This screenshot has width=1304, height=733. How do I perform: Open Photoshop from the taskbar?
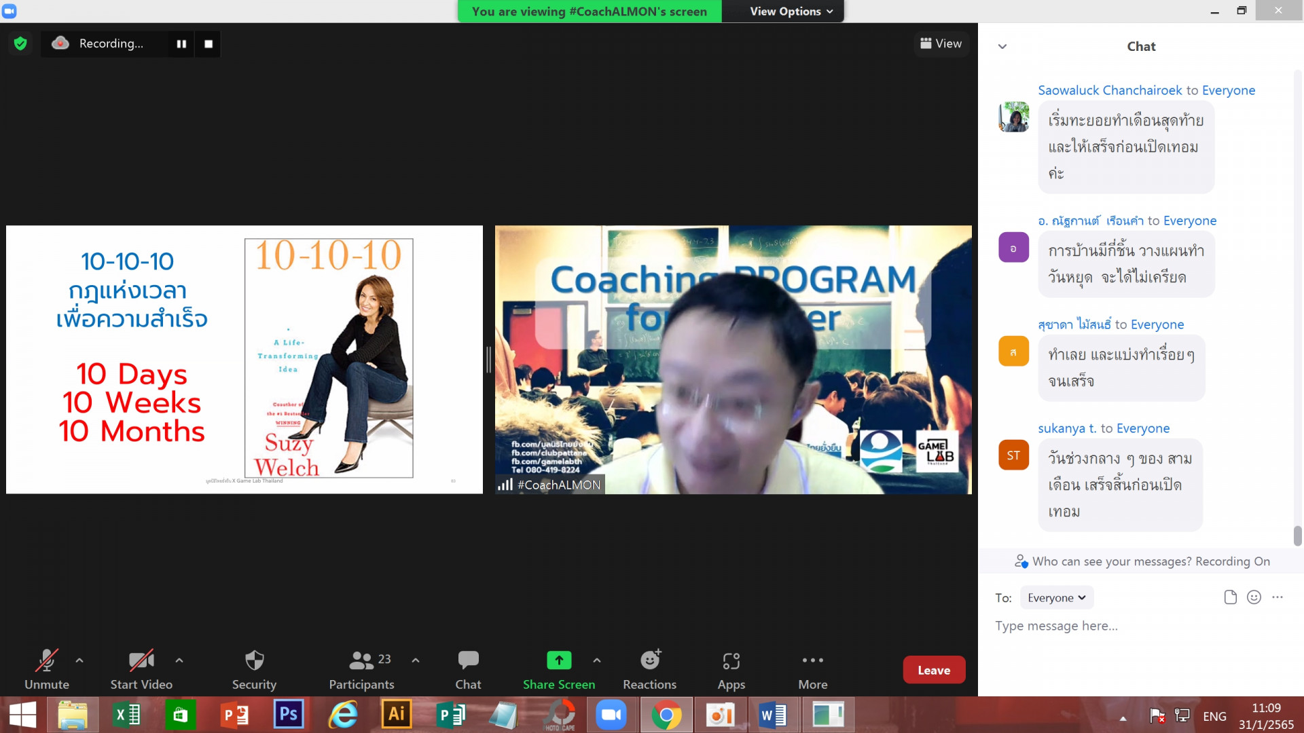(289, 715)
